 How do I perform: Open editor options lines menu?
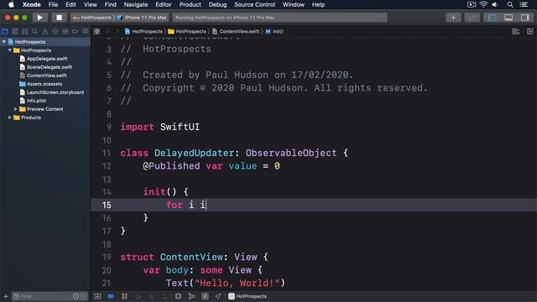click(515, 32)
